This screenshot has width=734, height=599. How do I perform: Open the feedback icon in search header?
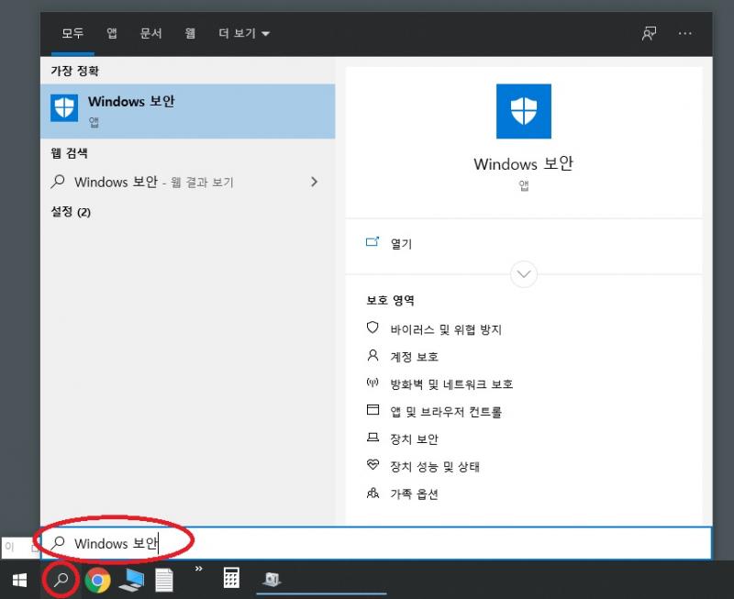pos(649,33)
